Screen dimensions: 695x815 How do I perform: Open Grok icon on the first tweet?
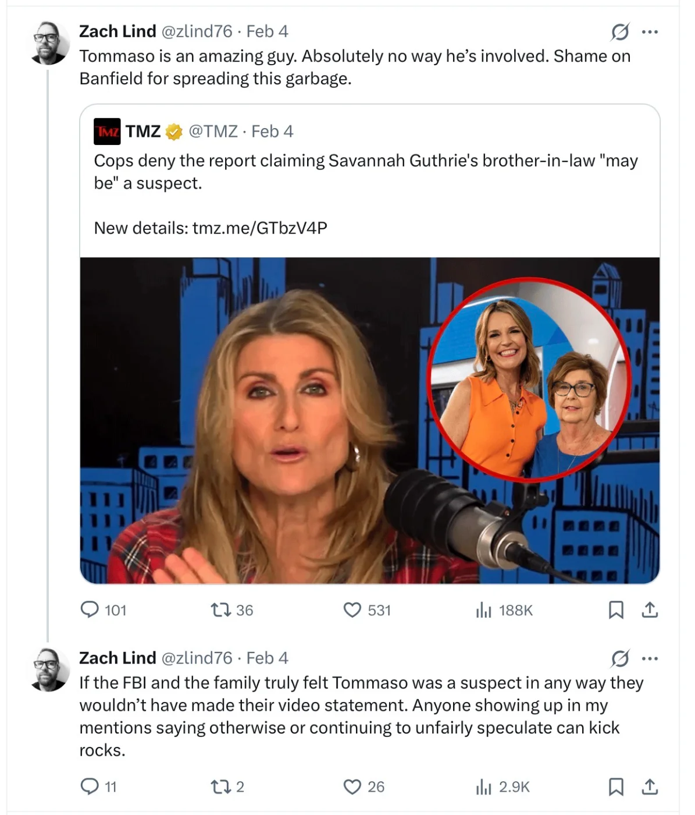tap(620, 32)
